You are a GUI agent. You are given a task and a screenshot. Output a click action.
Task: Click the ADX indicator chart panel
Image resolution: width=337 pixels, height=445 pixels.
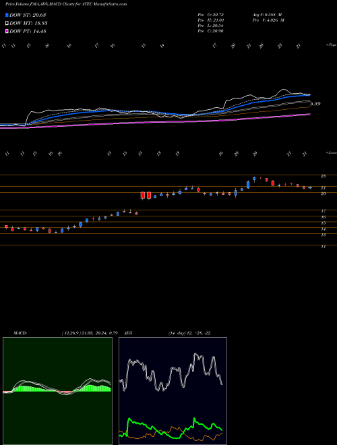click(x=173, y=391)
